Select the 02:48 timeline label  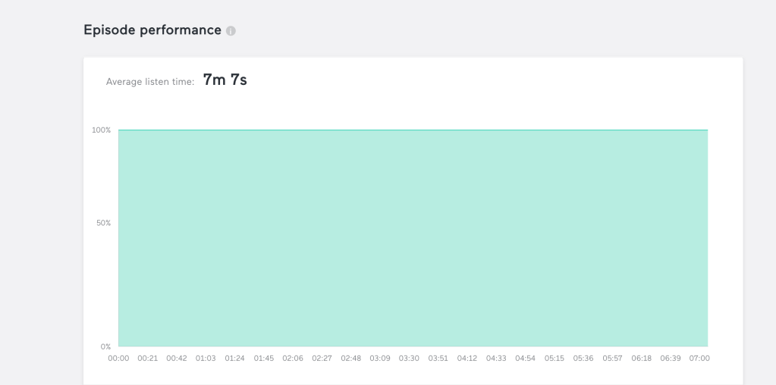click(351, 358)
